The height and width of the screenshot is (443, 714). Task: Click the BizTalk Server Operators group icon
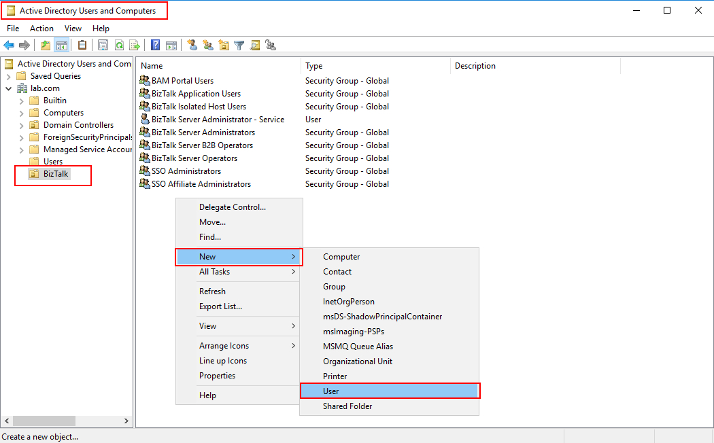pyautogui.click(x=145, y=158)
